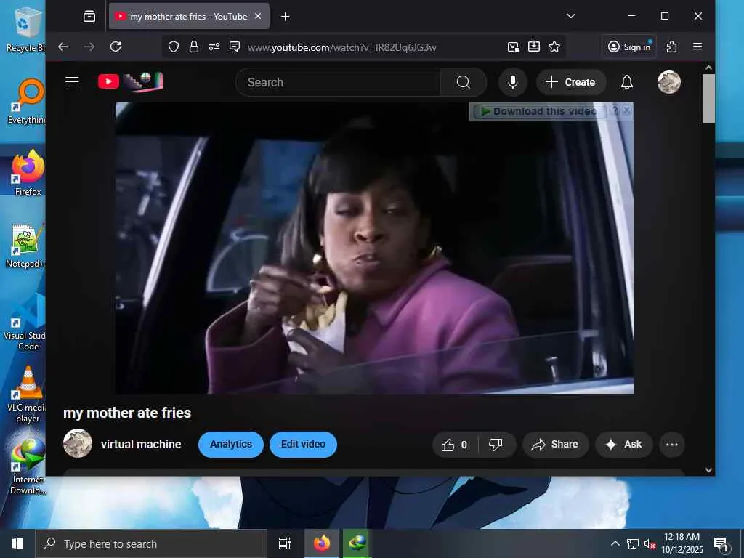
Task: Open the tracking protection shield icon
Action: coord(174,46)
